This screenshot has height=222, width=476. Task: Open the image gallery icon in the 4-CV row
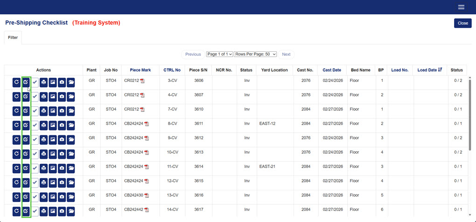coord(53,97)
